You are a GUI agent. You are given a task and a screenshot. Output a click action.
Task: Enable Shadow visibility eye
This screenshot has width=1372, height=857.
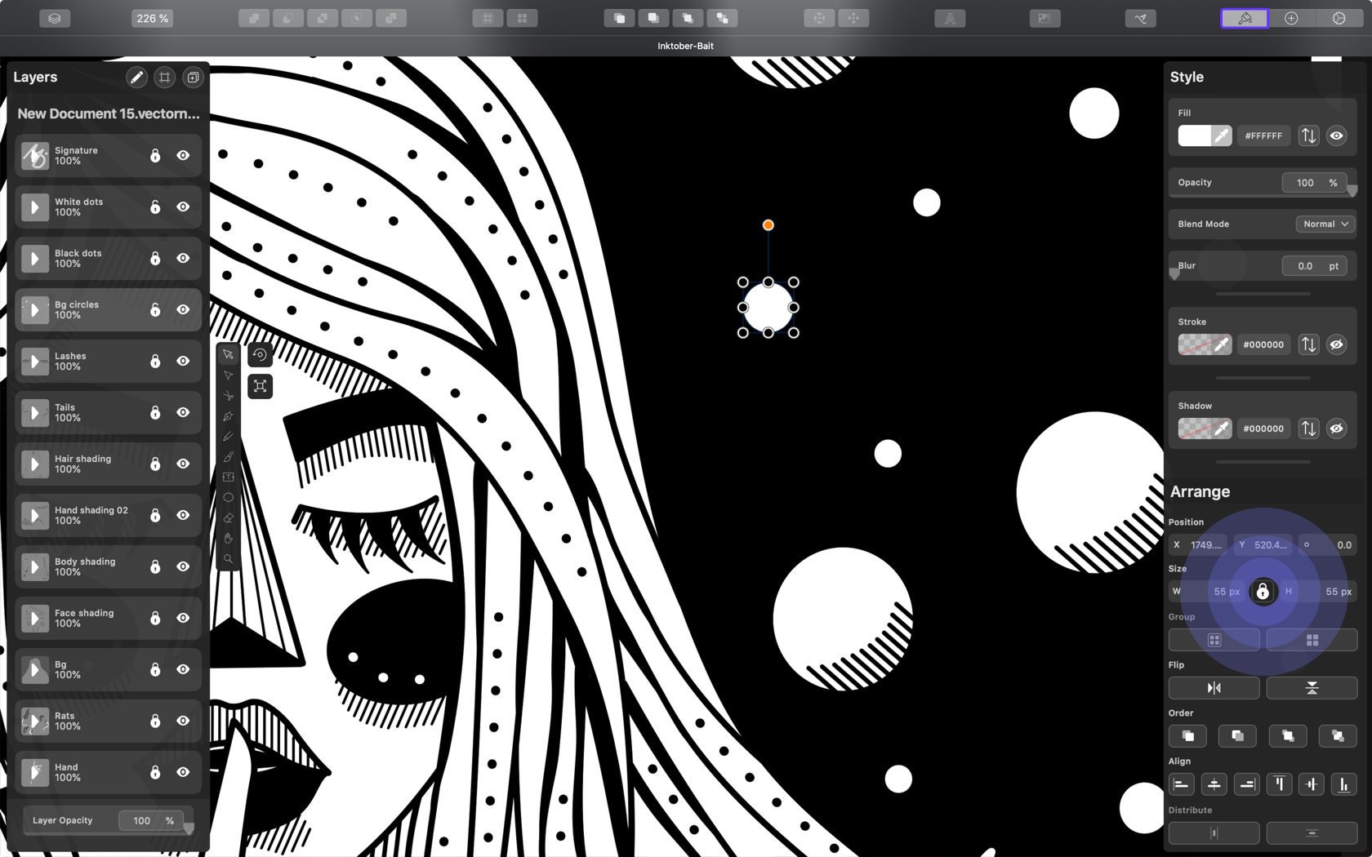point(1336,428)
